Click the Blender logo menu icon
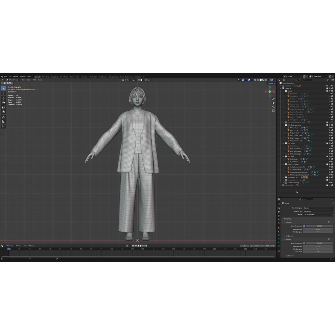This screenshot has width=335, height=335. tap(2, 77)
